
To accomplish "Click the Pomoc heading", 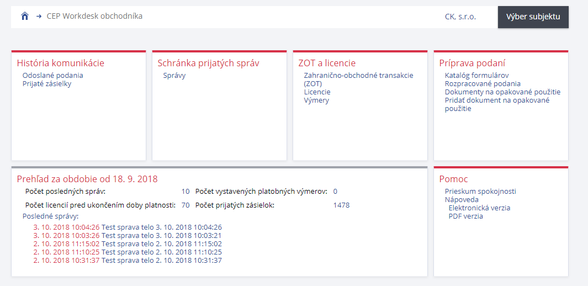I will [453, 179].
